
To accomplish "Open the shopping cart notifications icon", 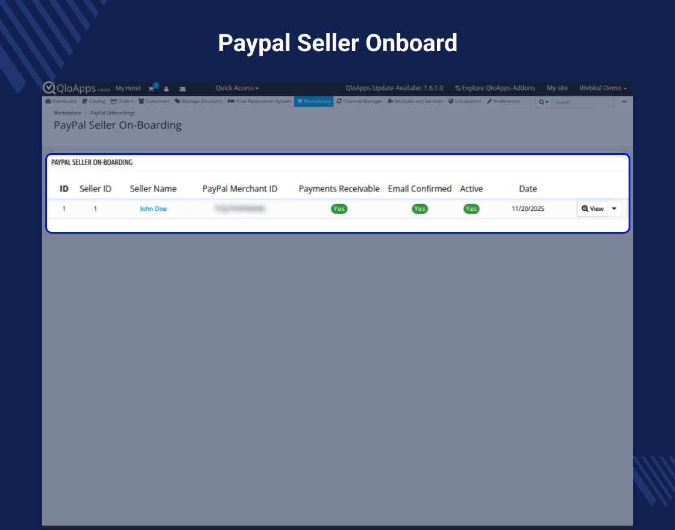I will [152, 89].
